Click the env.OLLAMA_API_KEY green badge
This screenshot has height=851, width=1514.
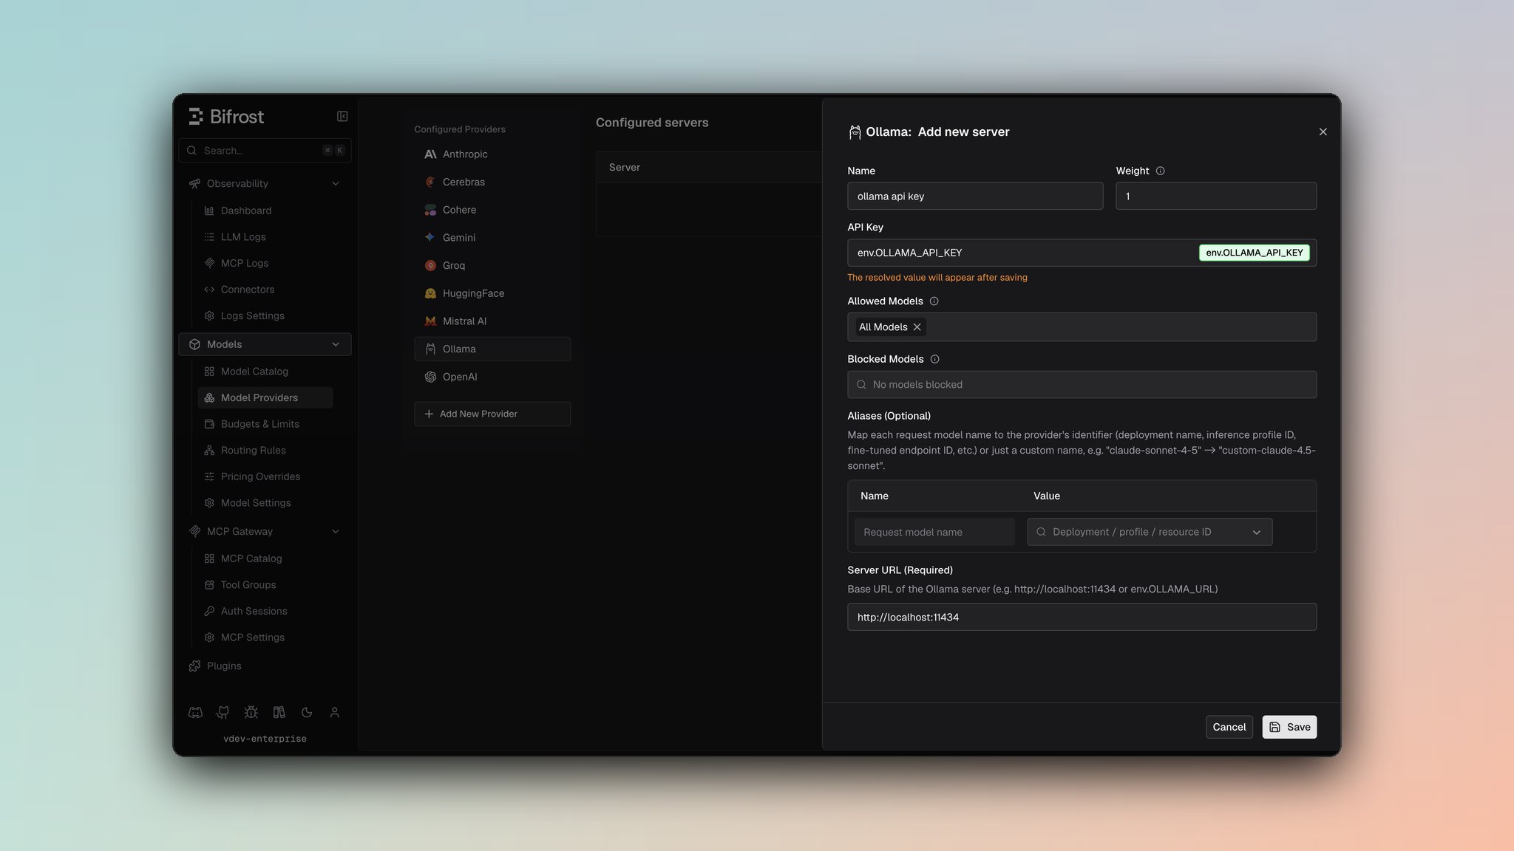coord(1254,253)
